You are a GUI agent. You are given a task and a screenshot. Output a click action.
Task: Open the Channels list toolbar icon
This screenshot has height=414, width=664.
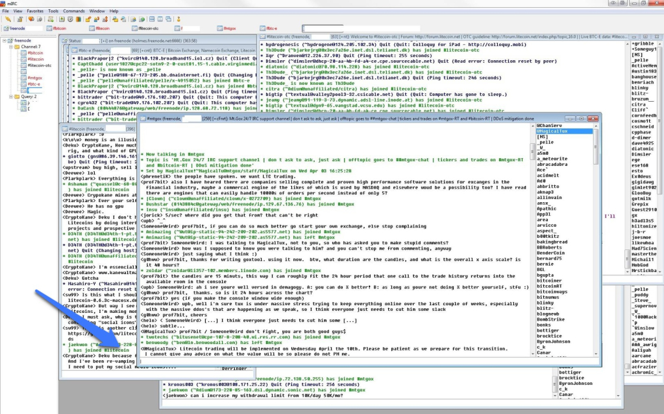pos(40,19)
